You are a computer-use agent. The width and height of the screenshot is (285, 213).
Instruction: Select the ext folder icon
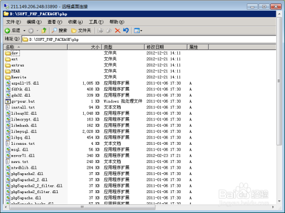point(8,59)
